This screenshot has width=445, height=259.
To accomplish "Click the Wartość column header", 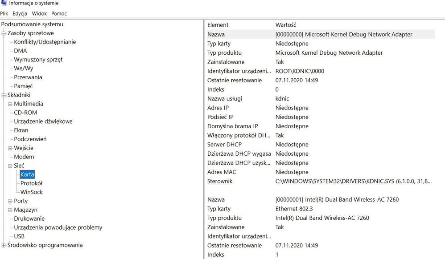I will (354, 24).
